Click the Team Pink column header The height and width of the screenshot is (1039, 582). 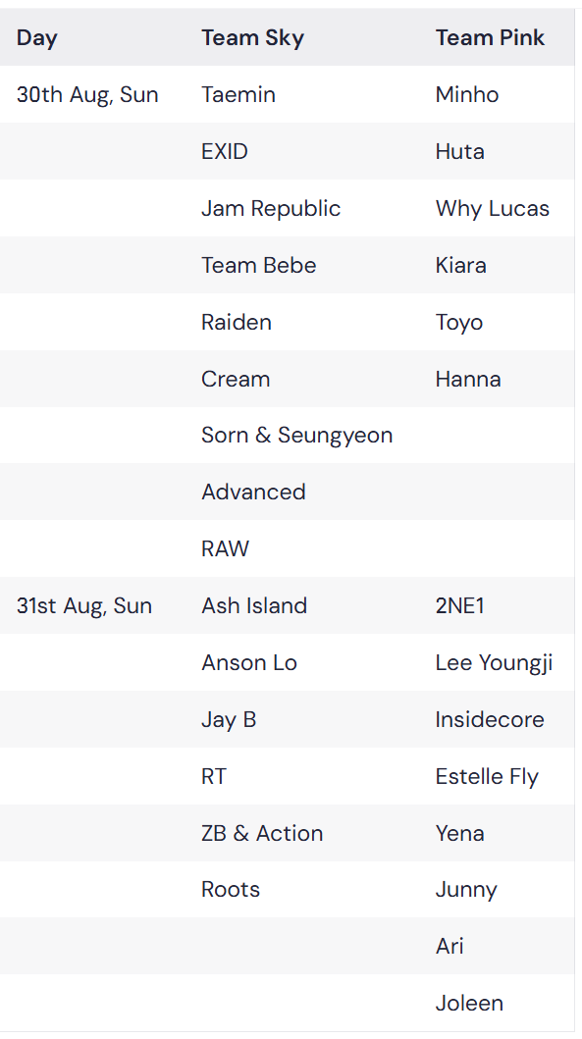(x=490, y=37)
